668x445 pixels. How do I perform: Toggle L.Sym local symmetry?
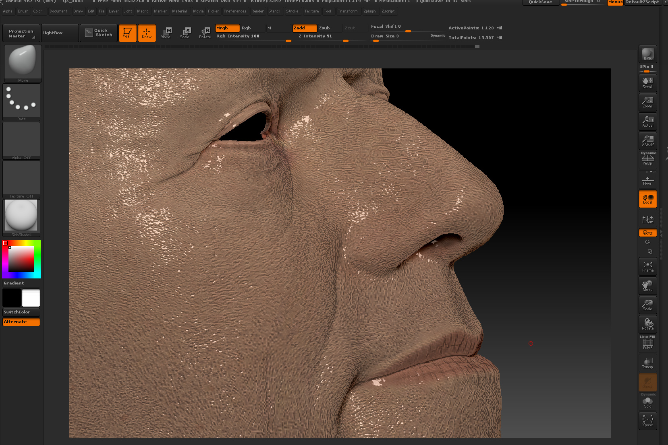[647, 219]
